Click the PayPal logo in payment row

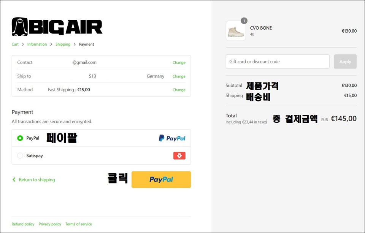click(172, 138)
